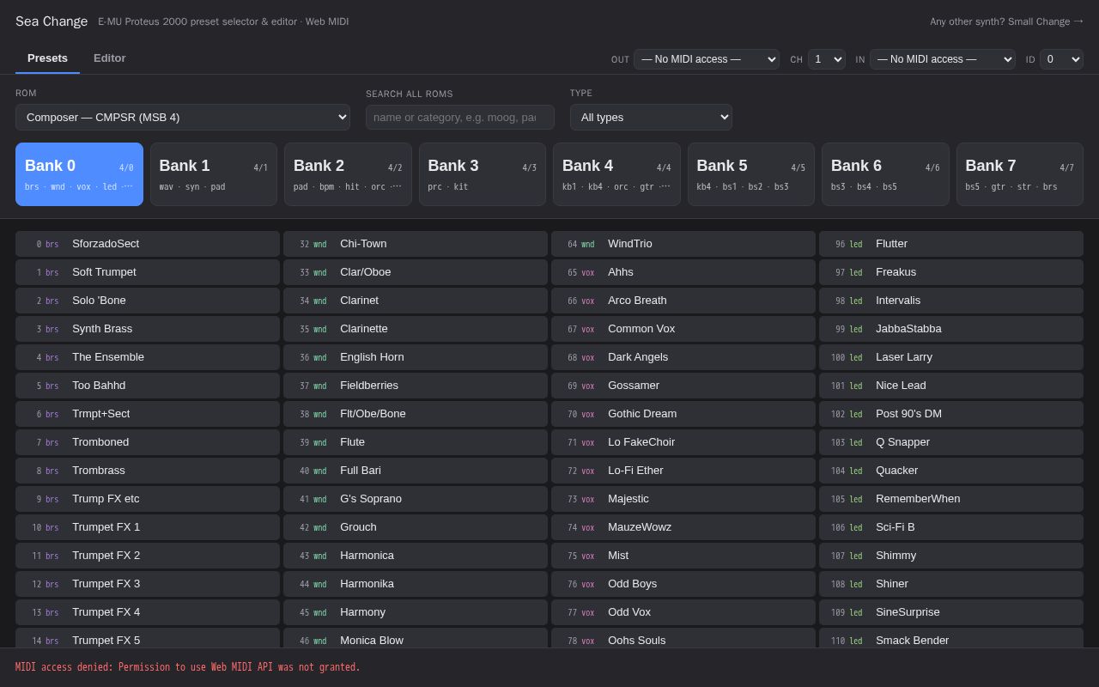1099x687 pixels.
Task: Switch to the Editor tab
Action: (x=109, y=58)
